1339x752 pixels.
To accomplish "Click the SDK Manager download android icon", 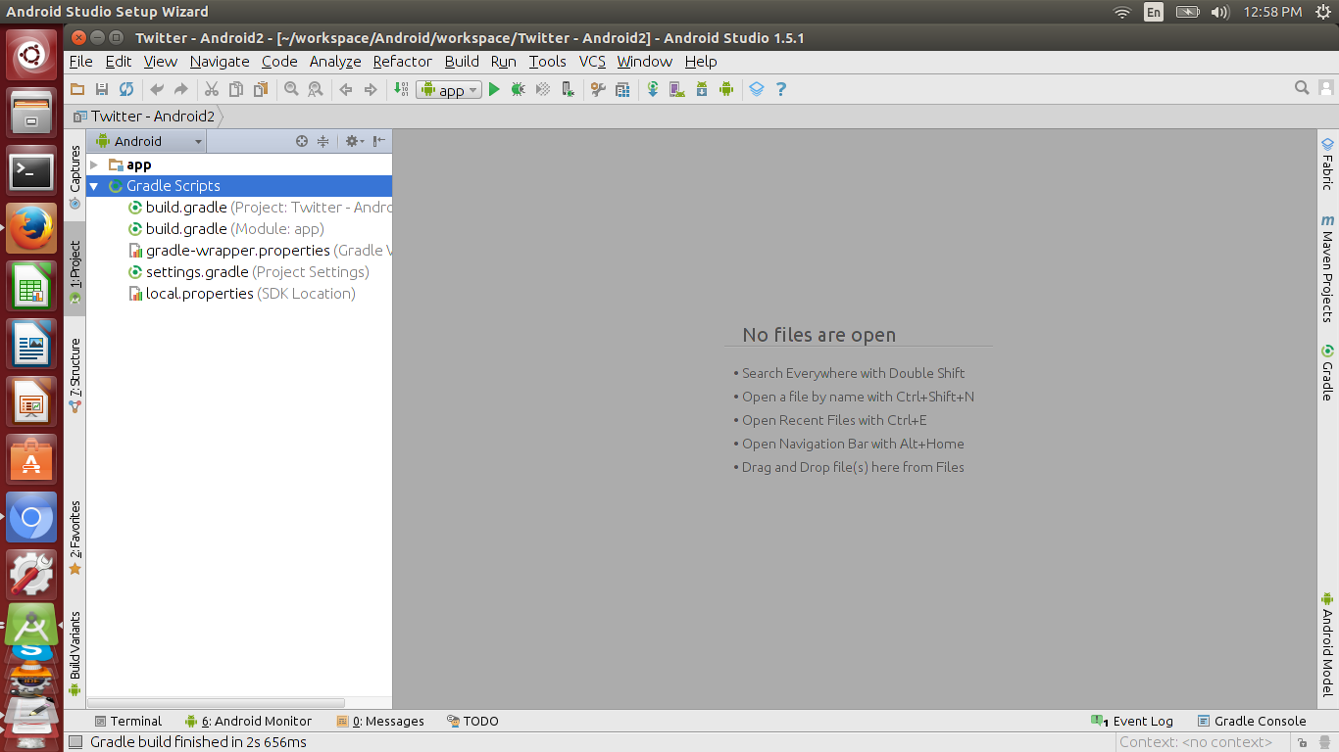I will point(702,89).
